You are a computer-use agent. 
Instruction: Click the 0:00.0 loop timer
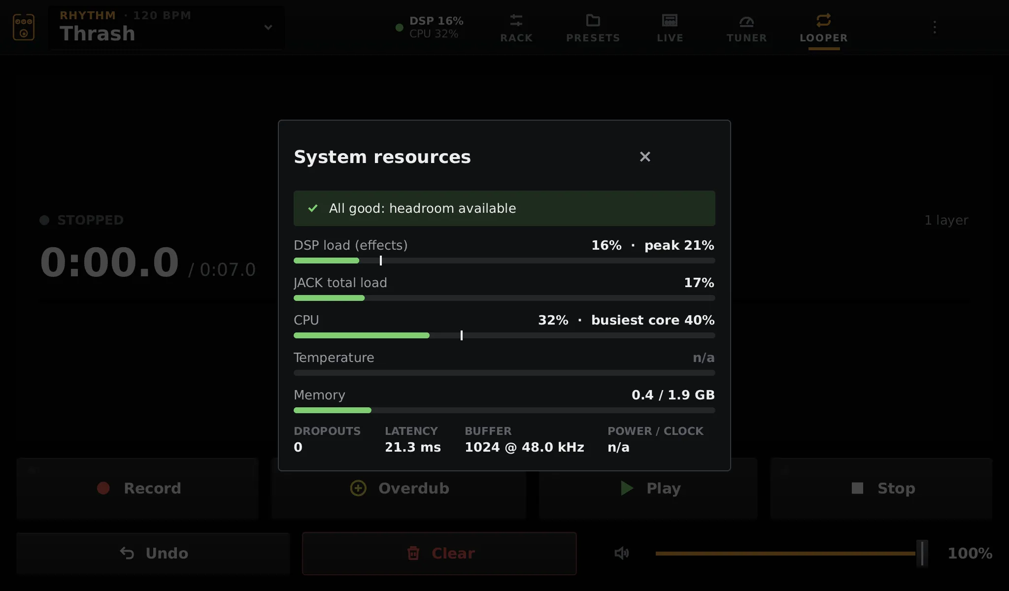pos(109,262)
